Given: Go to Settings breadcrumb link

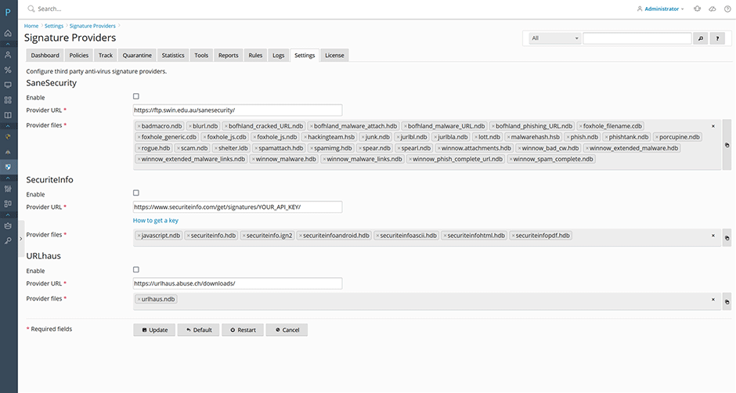Looking at the screenshot, I should tap(54, 26).
